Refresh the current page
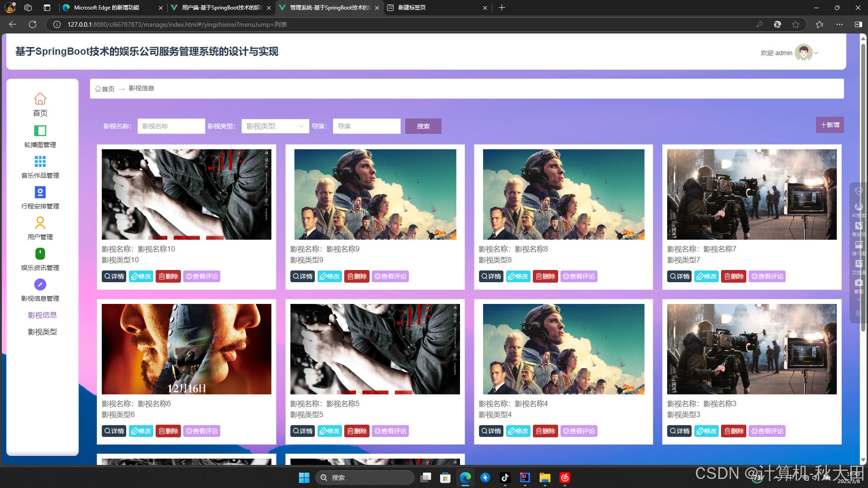 click(x=33, y=24)
